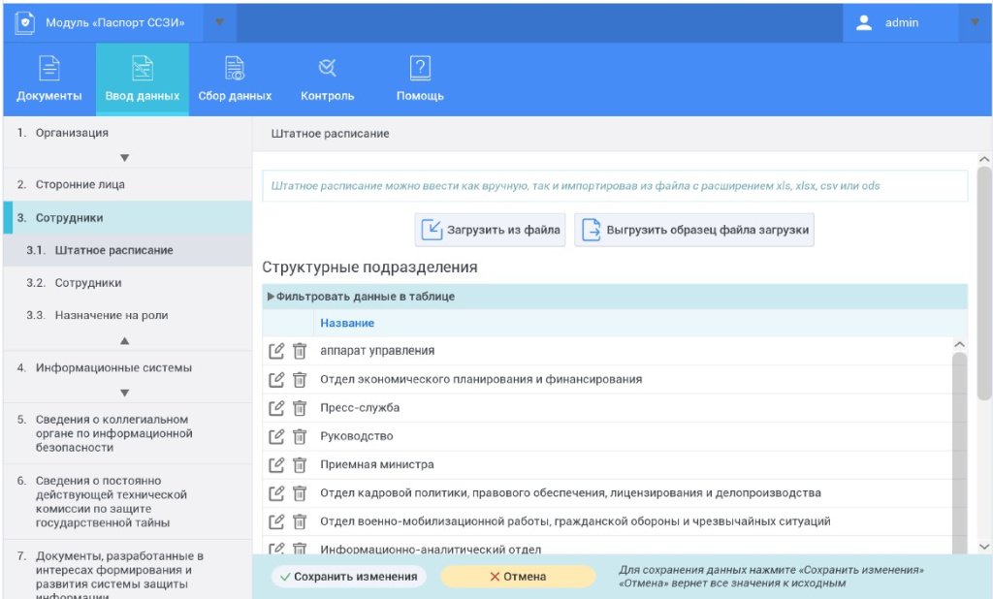Open the admin account dropdown arrow

pos(977,21)
